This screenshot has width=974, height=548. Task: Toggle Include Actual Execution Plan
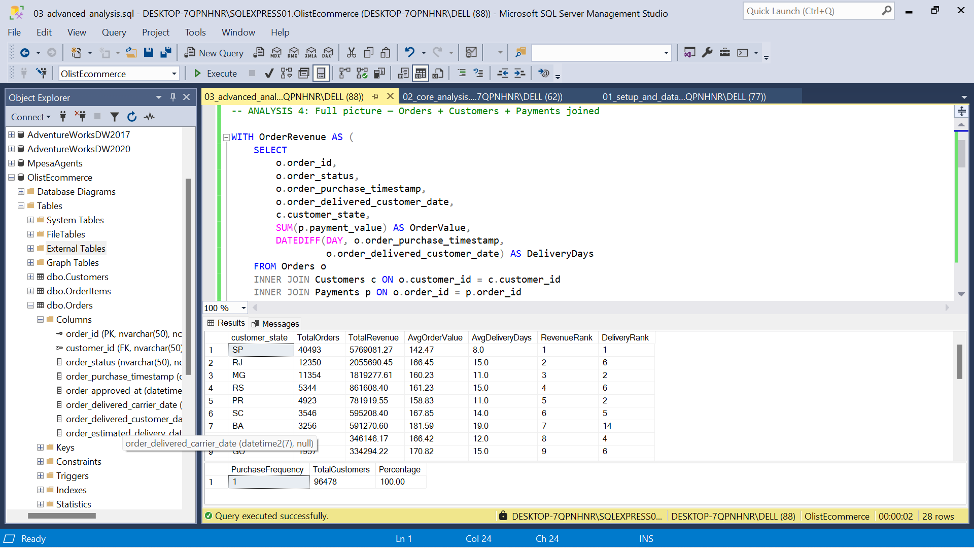(x=344, y=74)
